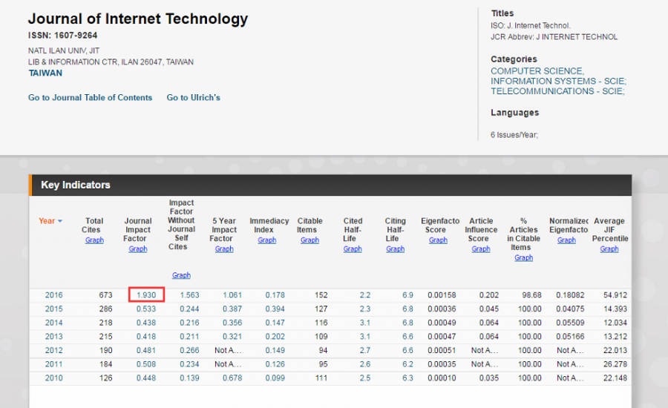Screen dimensions: 668x408
Task: Click 1.563 impact factor without self cites
Action: coord(189,295)
